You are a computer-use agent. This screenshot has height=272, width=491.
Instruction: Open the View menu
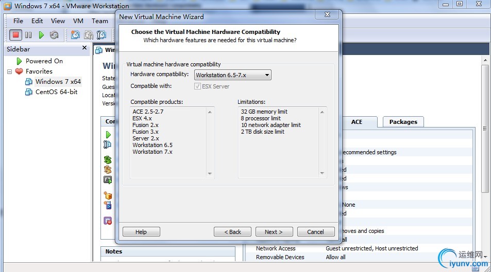58,21
